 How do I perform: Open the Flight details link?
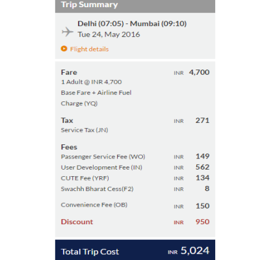89,49
